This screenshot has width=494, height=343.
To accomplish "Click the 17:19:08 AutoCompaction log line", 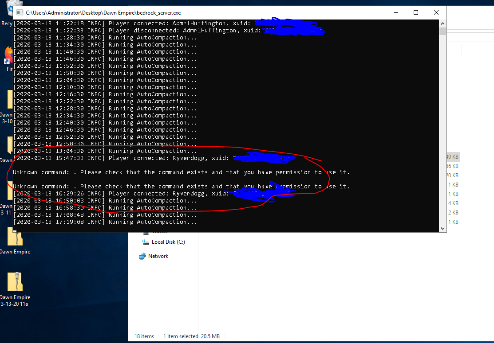I will click(105, 222).
